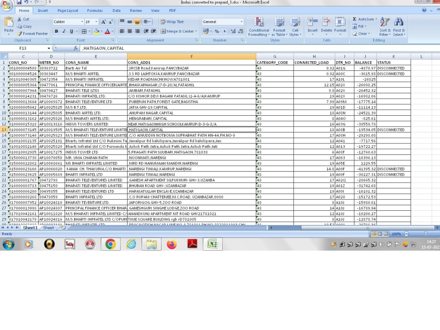Apply red font color
The width and height of the screenshot is (440, 330).
107,31
